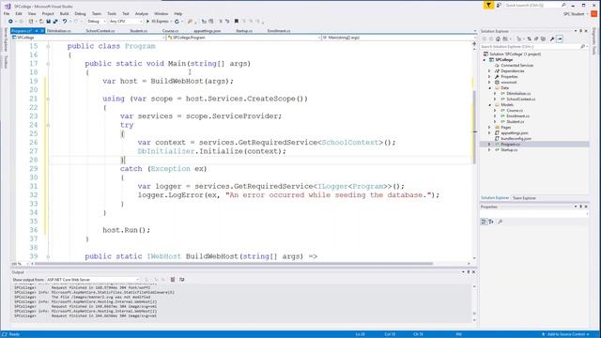Collapse the Models folder node

click(489, 104)
